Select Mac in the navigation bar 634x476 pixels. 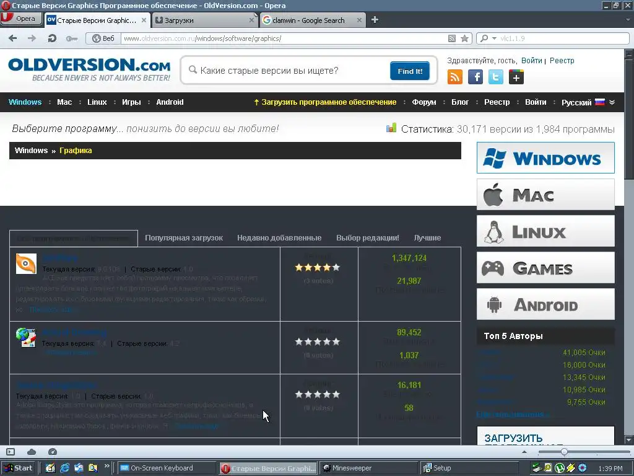pos(64,102)
